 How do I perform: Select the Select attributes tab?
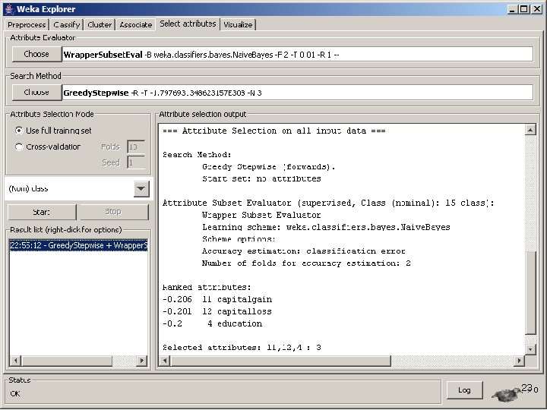188,24
